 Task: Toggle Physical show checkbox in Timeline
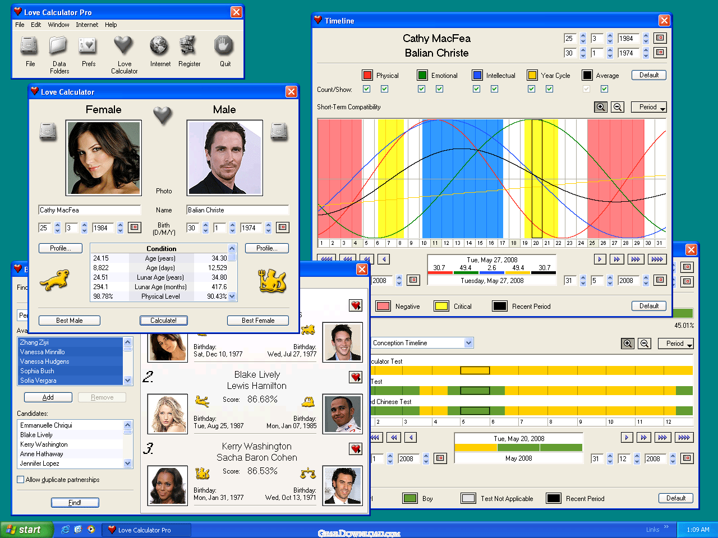384,89
